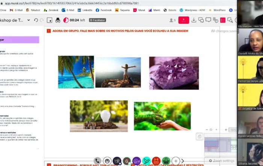Toggle the hand move mode button
The image size is (263, 166).
point(200,137)
